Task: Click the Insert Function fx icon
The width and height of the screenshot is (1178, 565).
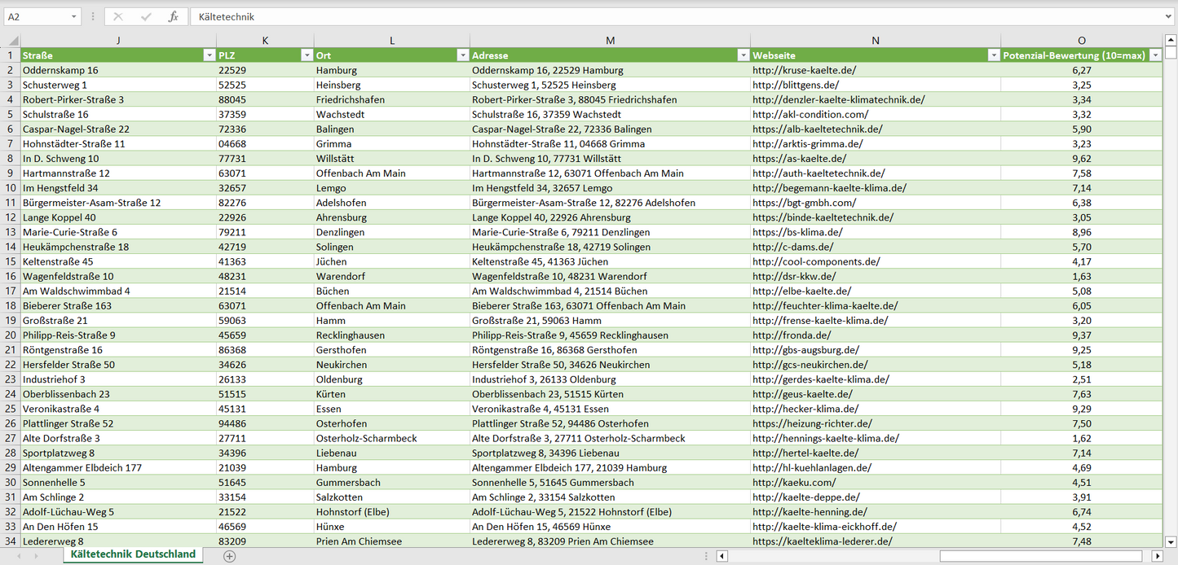Action: [x=173, y=16]
